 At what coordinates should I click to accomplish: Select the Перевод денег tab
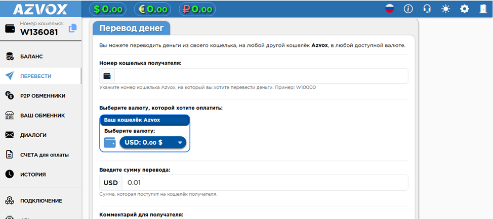pyautogui.click(x=132, y=28)
